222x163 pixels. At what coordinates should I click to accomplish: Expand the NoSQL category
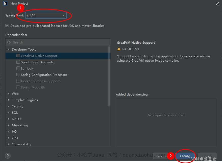9,119
